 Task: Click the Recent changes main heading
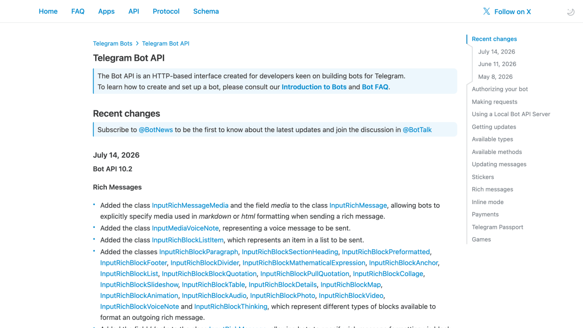126,114
